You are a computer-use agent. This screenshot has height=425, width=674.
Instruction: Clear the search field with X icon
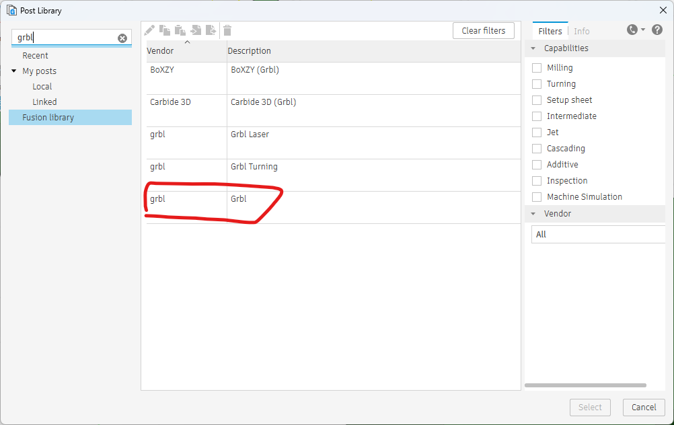(122, 38)
